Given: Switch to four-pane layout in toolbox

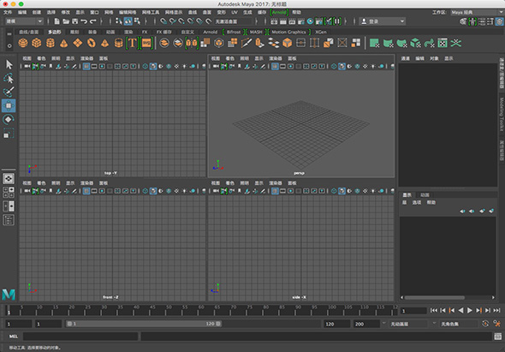Looking at the screenshot, I should 9,192.
